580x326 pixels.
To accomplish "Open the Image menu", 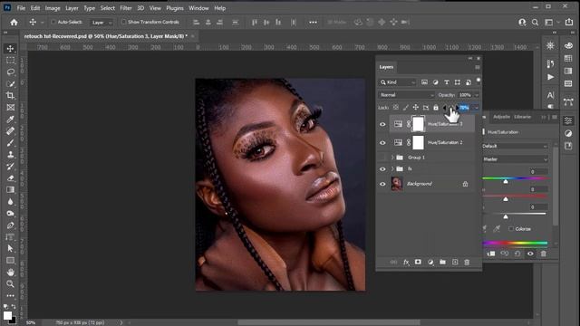I will point(53,8).
